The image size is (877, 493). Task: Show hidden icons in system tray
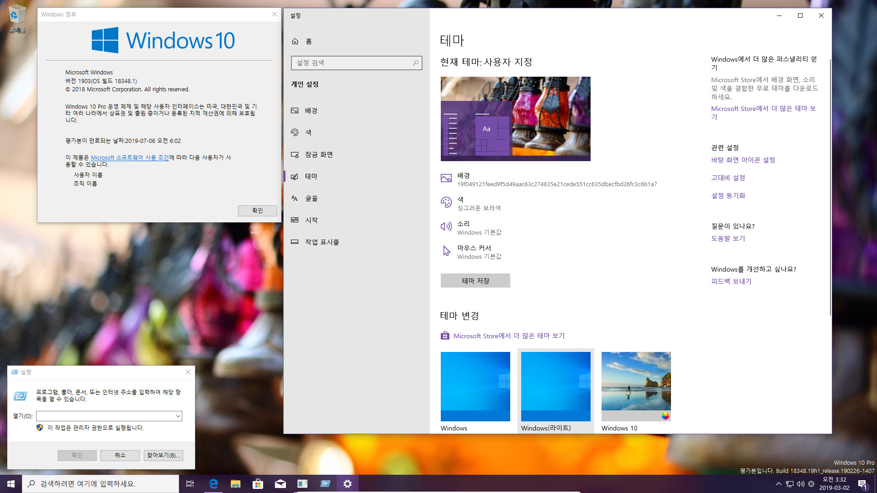(x=778, y=484)
